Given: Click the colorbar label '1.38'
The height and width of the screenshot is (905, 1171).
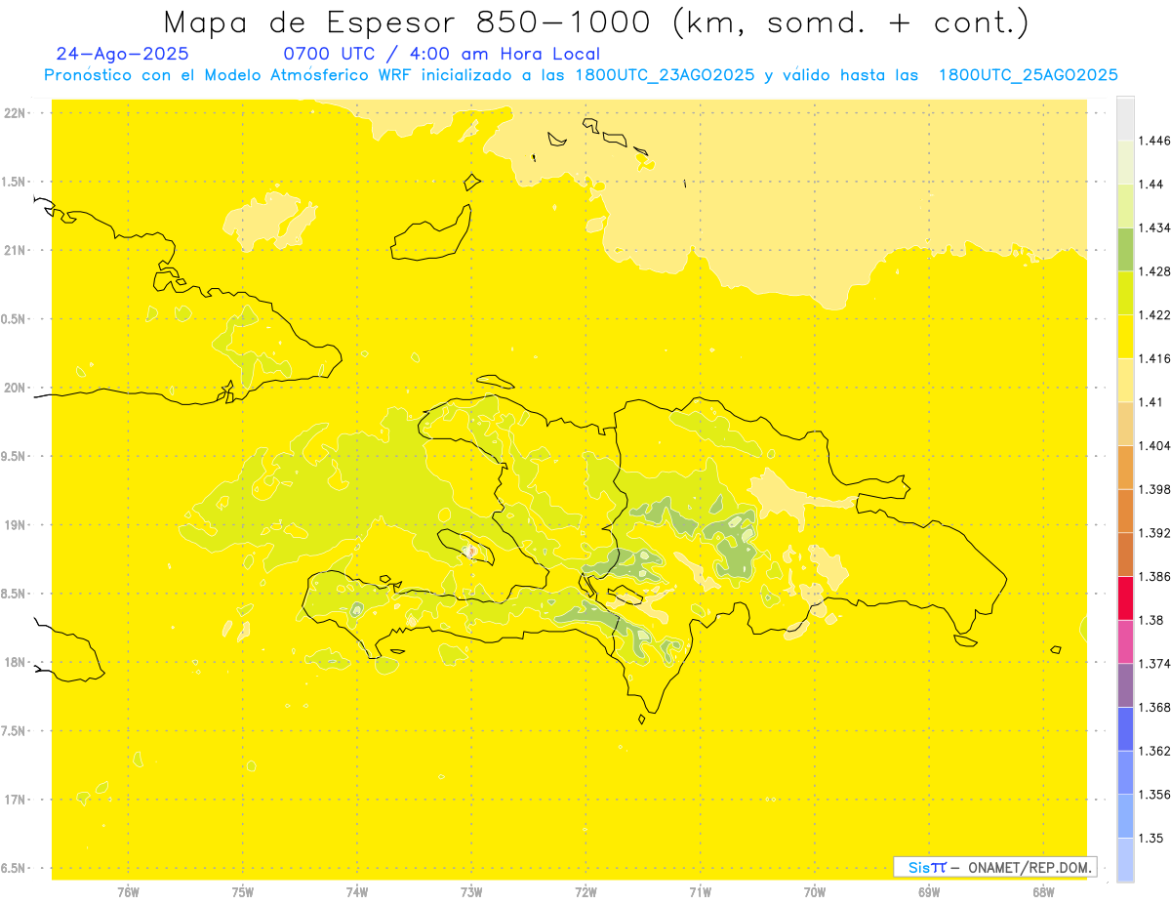Looking at the screenshot, I should coord(1151,620).
